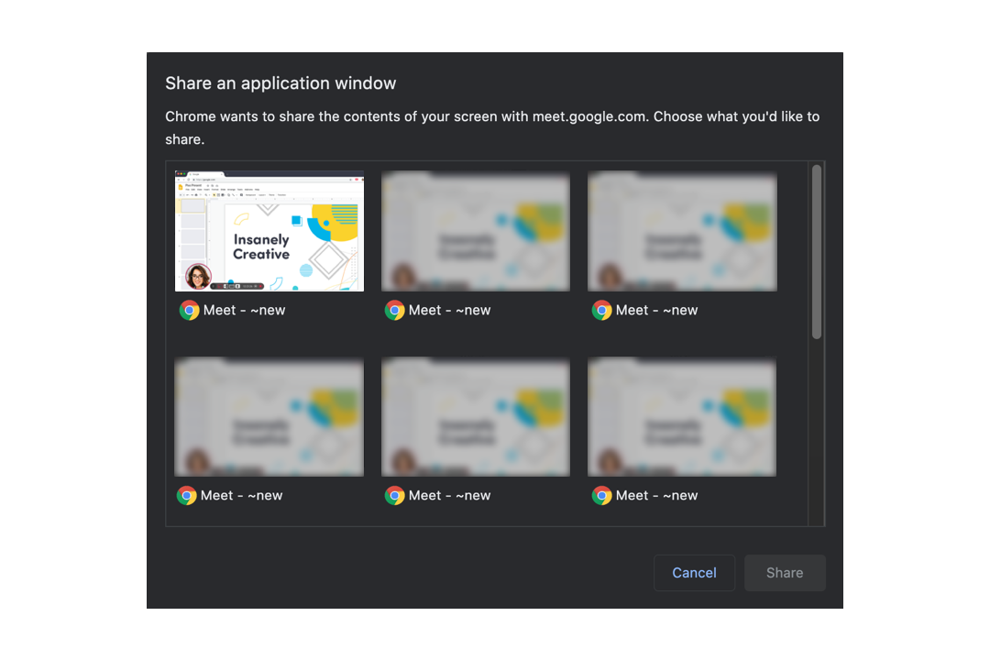Select the top-middle blurred window preview
Screen dimensions: 990x660
click(x=476, y=231)
